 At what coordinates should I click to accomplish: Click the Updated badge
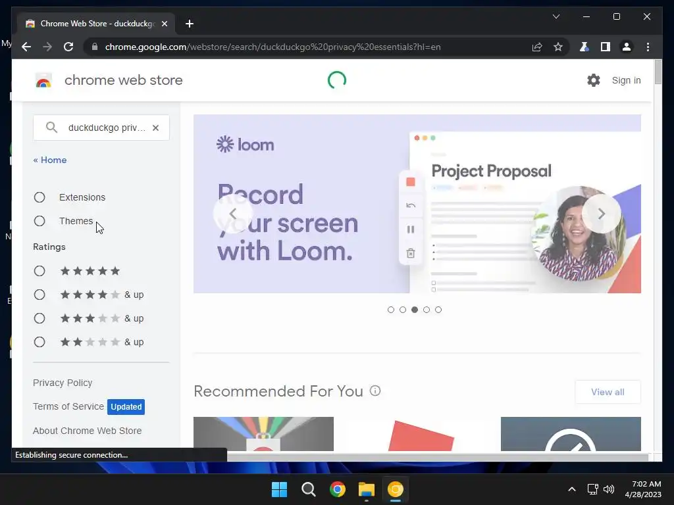click(x=126, y=406)
